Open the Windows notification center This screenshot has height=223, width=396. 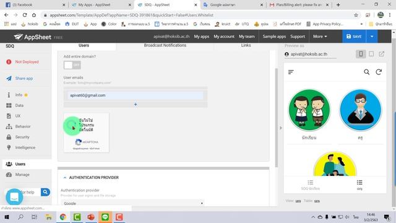[387, 217]
